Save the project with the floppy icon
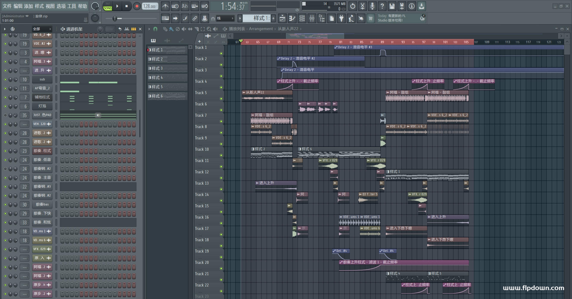 392,6
